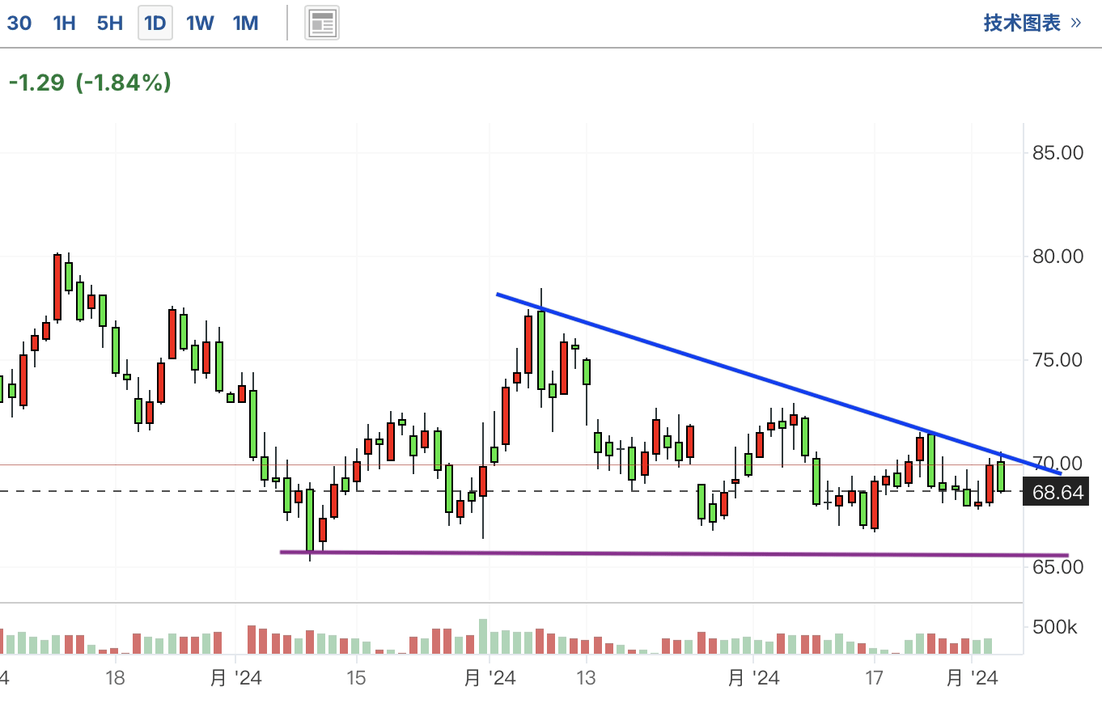
Task: Click the date label 13 on the time axis
Action: (x=586, y=677)
